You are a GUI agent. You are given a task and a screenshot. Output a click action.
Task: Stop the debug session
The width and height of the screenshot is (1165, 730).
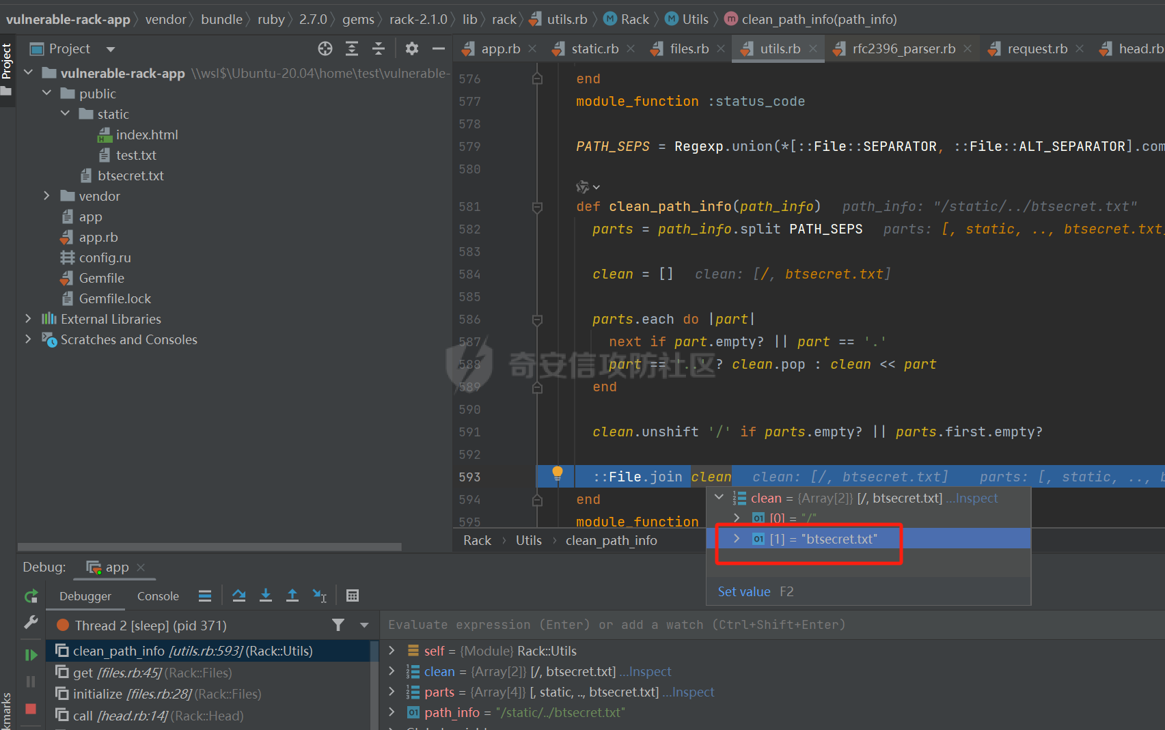point(31,709)
